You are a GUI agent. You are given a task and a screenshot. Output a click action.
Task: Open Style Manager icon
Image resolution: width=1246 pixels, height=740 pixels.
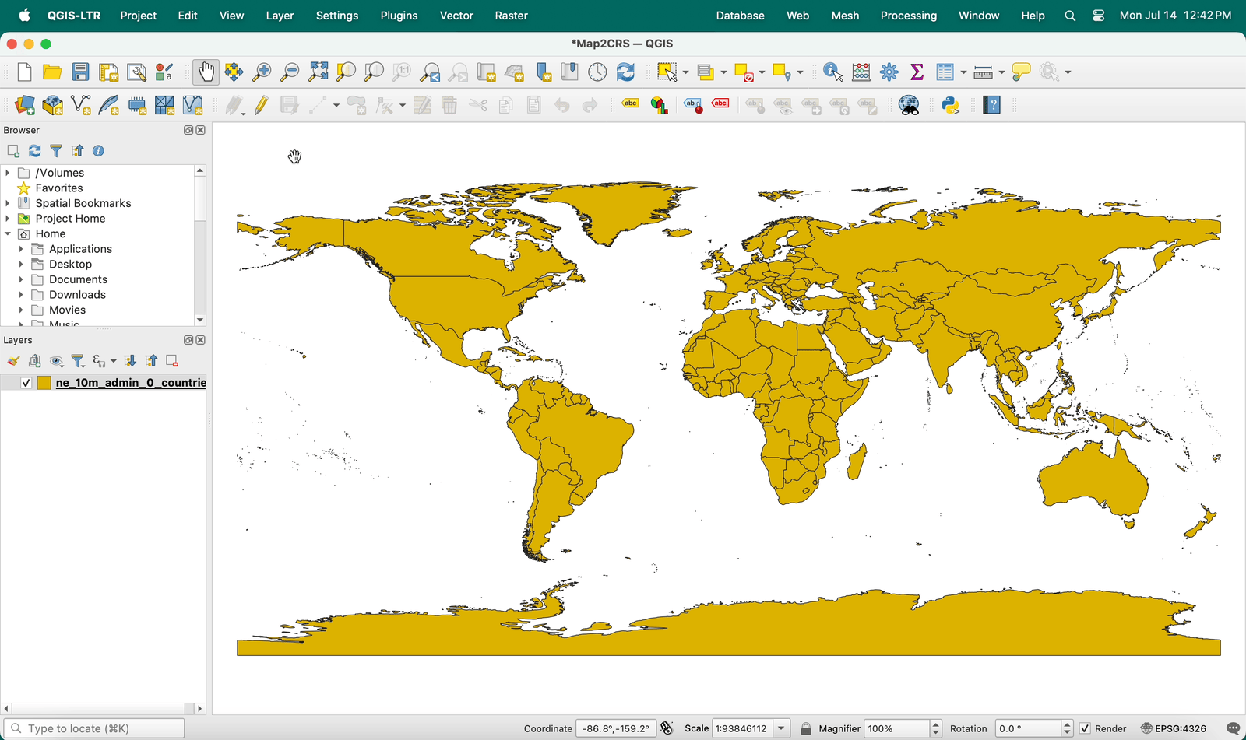pyautogui.click(x=164, y=72)
